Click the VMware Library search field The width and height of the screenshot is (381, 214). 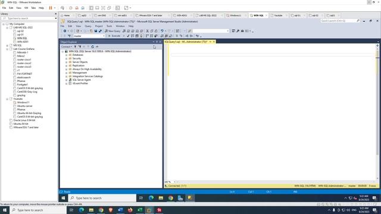pos(29,18)
